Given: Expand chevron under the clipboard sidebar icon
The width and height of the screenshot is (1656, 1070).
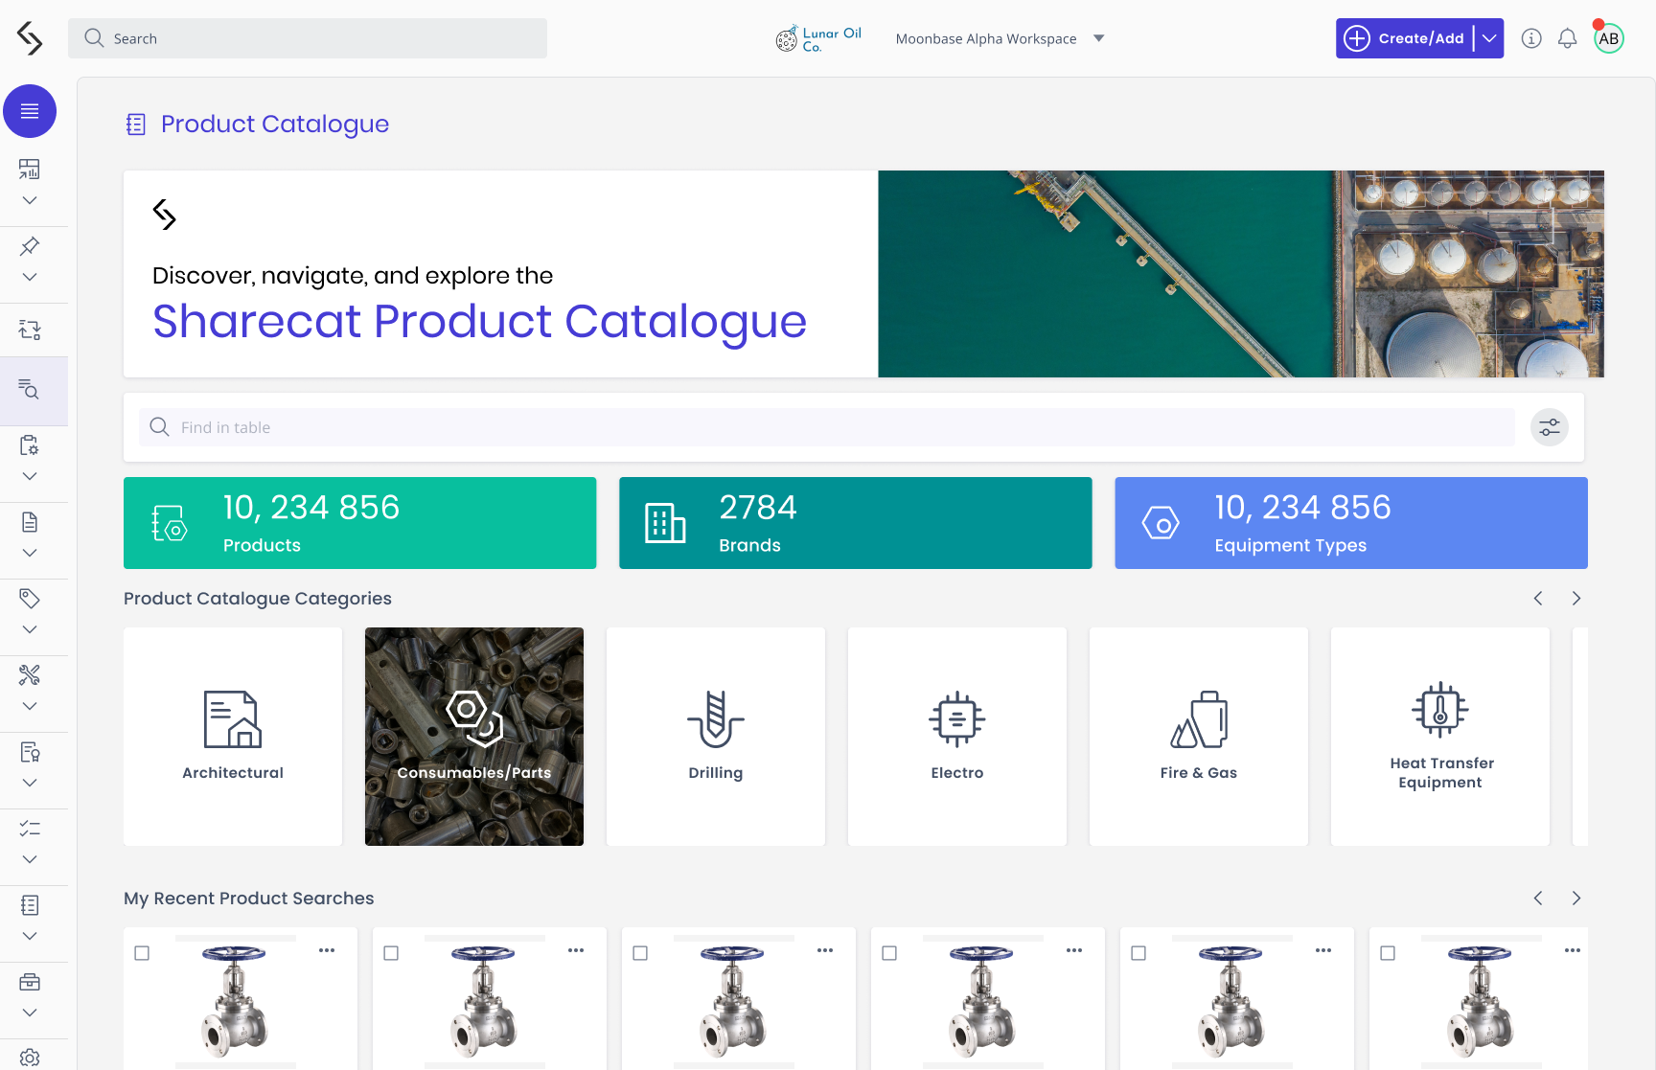Looking at the screenshot, I should [x=30, y=476].
